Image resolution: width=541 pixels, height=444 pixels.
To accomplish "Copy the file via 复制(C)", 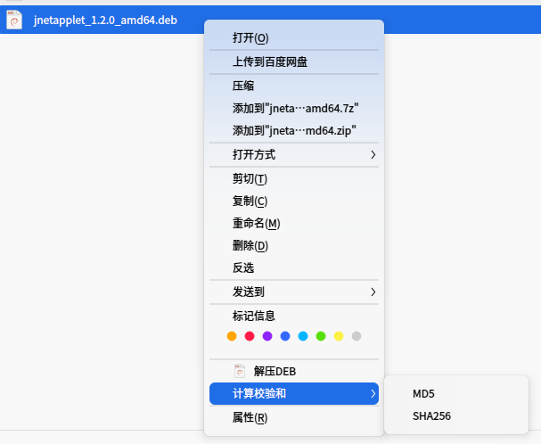I will pyautogui.click(x=294, y=201).
